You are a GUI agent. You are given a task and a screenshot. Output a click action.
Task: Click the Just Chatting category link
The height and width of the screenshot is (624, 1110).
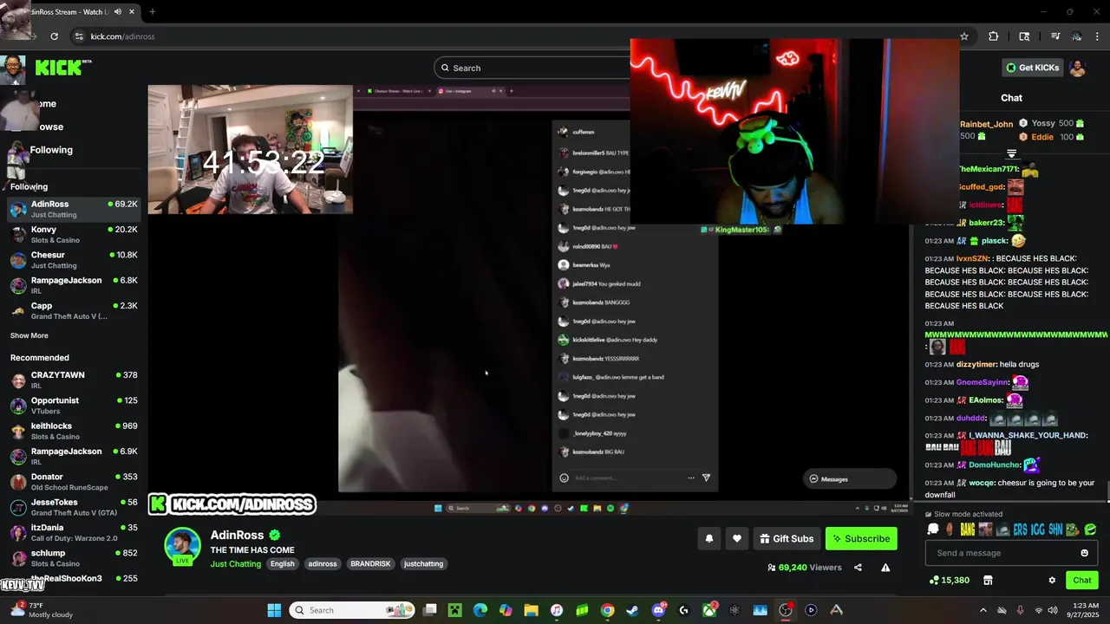pos(235,563)
